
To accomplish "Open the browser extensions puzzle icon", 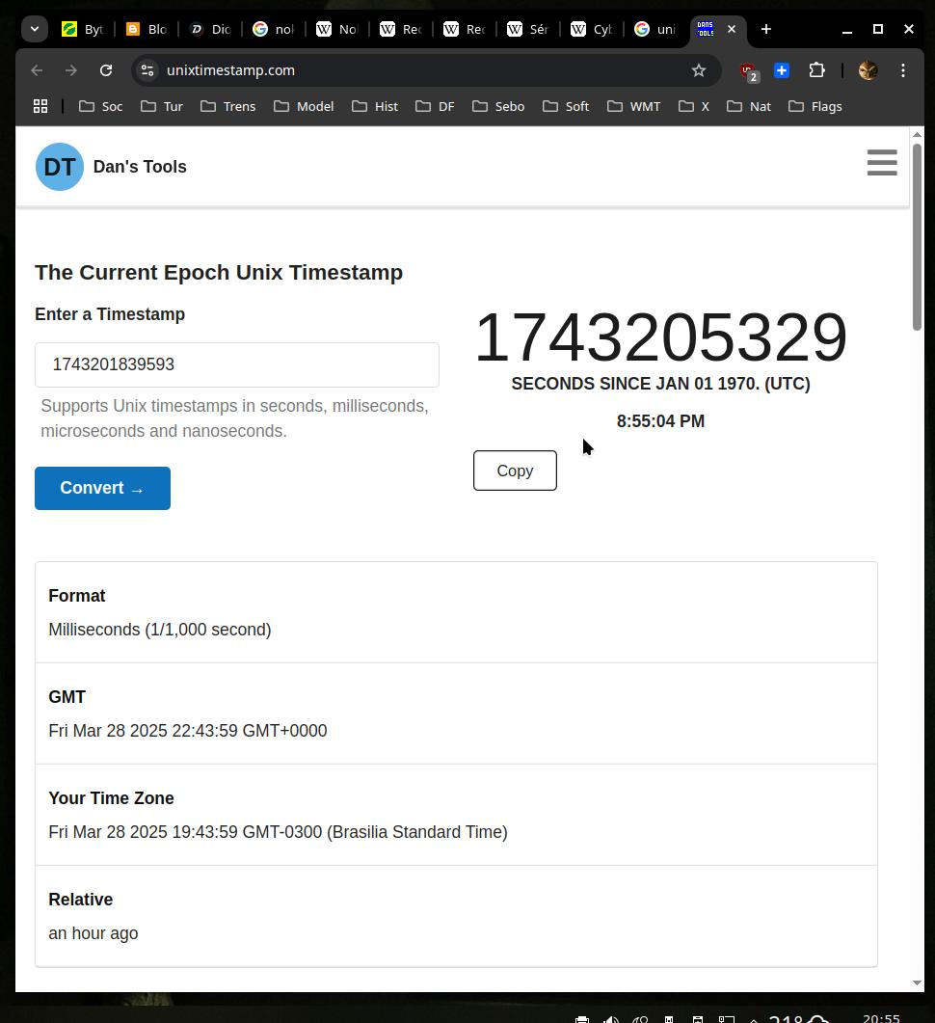I will (817, 70).
